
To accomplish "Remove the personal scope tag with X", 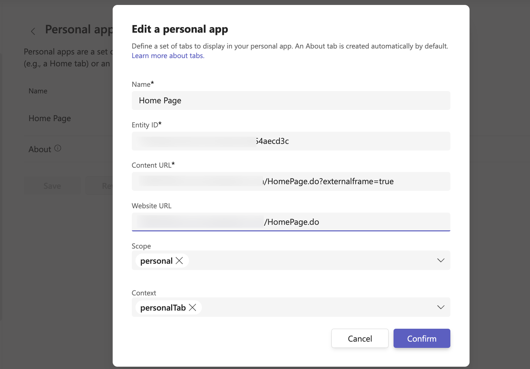I will tap(179, 261).
